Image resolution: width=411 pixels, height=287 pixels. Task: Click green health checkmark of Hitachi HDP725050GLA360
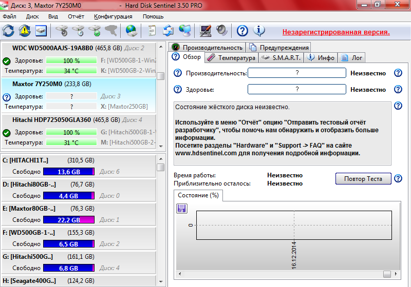tap(7, 133)
